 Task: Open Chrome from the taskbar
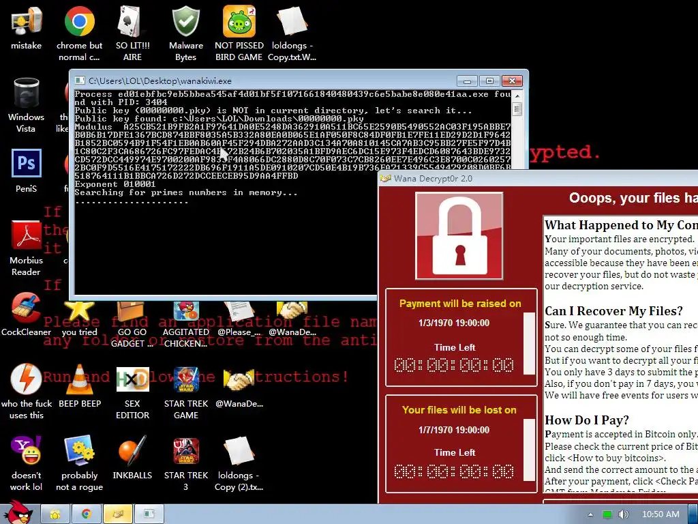coord(87,514)
